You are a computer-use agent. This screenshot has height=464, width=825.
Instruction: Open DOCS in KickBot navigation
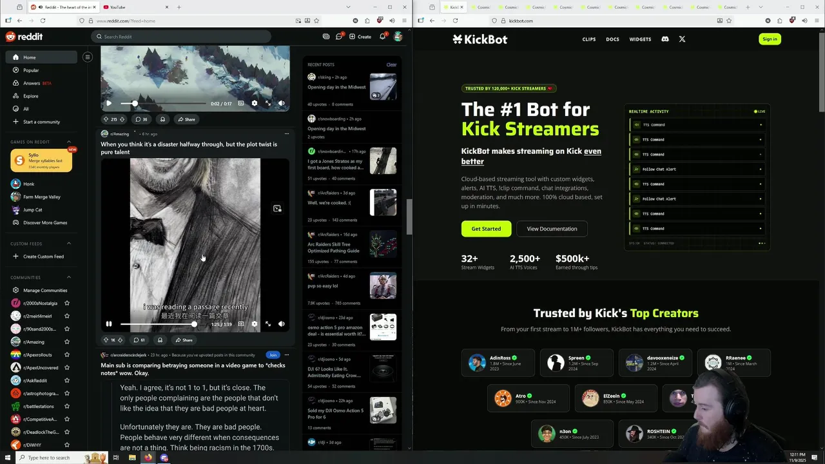612,39
